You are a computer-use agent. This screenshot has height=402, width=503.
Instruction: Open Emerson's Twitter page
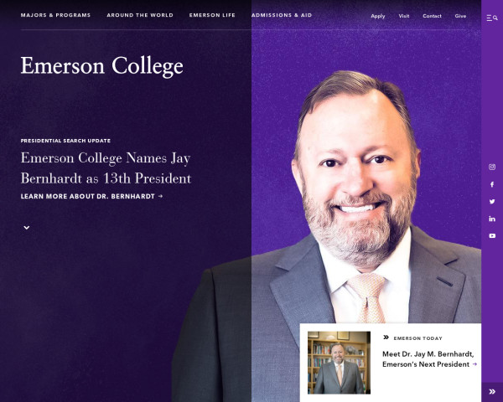pyautogui.click(x=492, y=202)
